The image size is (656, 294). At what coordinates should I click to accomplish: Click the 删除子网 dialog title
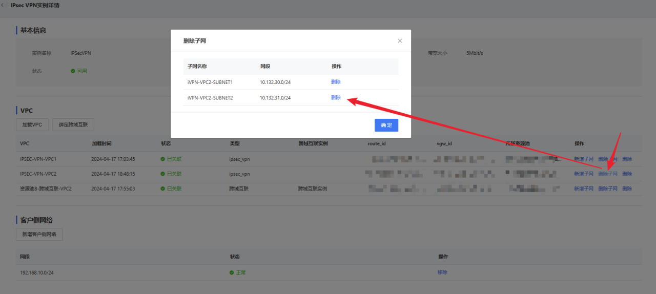pos(195,41)
